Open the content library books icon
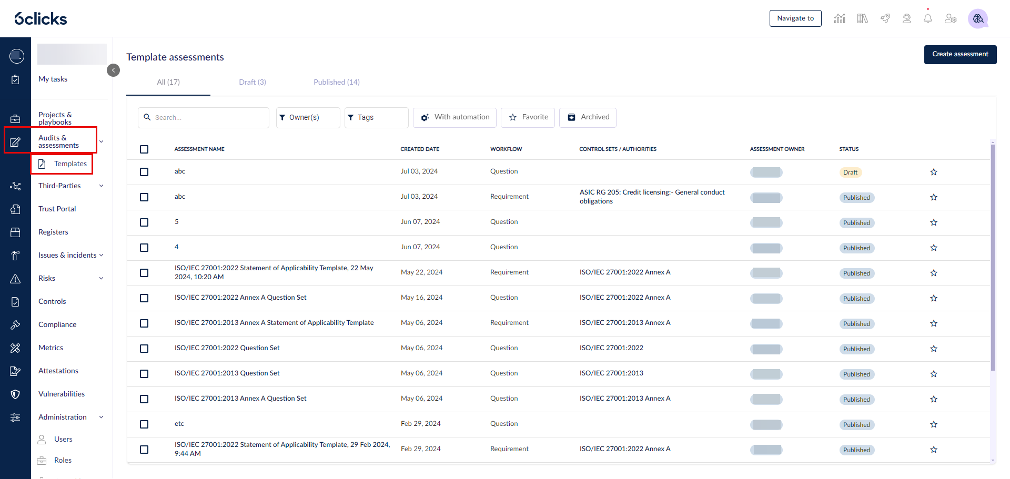This screenshot has height=479, width=1010. point(863,18)
